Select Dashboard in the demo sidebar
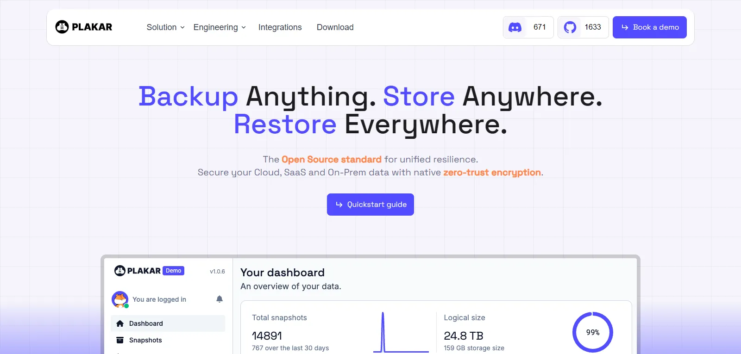The image size is (741, 354). [146, 323]
